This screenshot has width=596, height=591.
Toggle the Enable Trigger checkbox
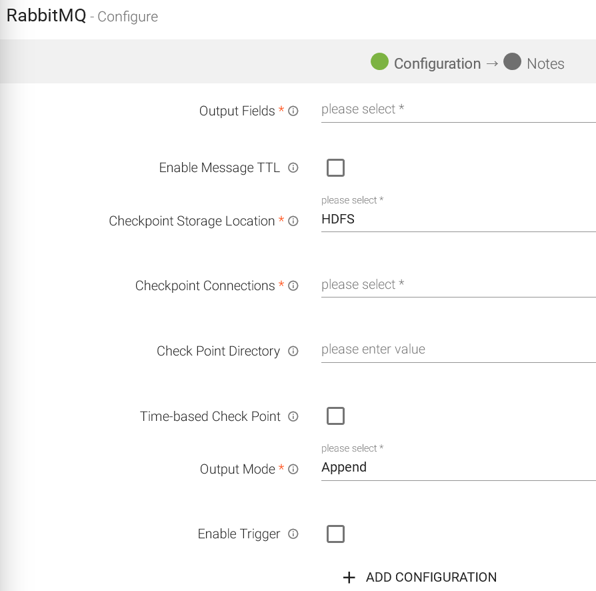(335, 534)
